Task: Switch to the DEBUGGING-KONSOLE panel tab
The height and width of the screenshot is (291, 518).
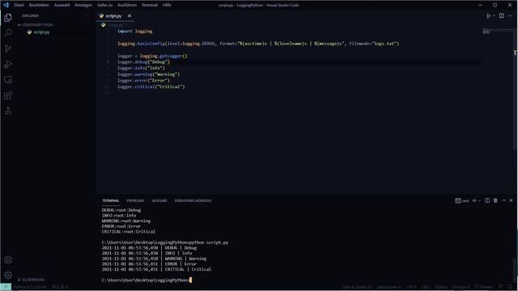Action: (x=193, y=200)
